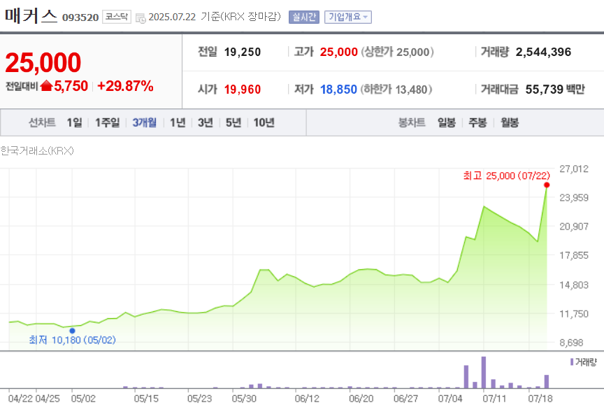The image size is (604, 412).
Task: Select the 1주일 line chart tab
Action: tap(108, 122)
